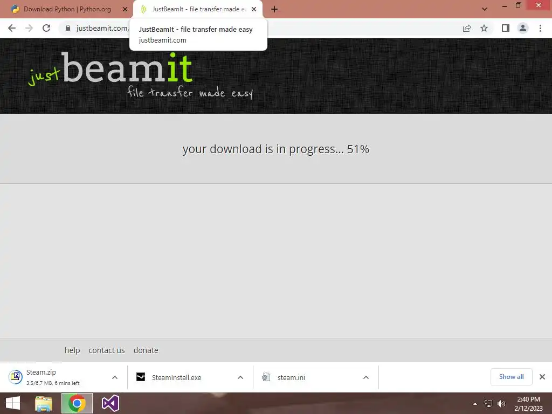Restore down the Chrome window
Viewport: 552px width, 414px height.
518,5
